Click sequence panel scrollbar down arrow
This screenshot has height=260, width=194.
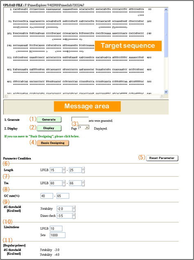click(x=166, y=92)
